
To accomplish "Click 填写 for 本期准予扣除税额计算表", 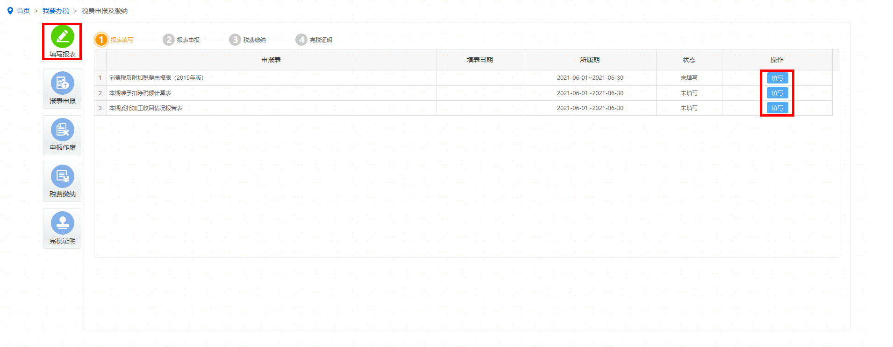I will point(777,93).
